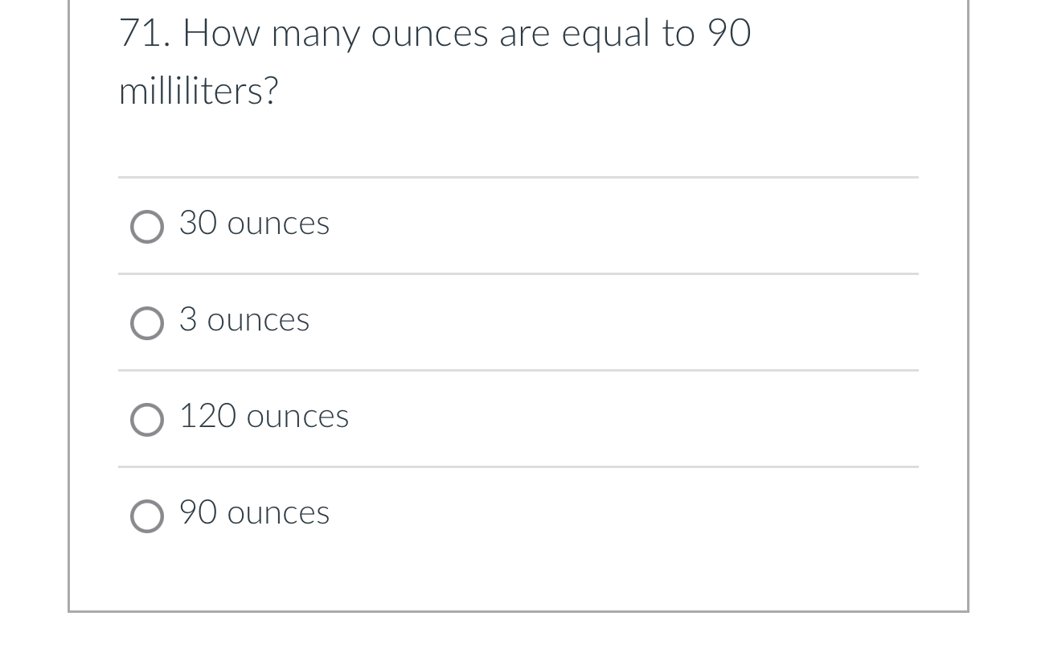Click the "30 ounces" answer label text
Image resolution: width=1037 pixels, height=645 pixels.
click(254, 223)
